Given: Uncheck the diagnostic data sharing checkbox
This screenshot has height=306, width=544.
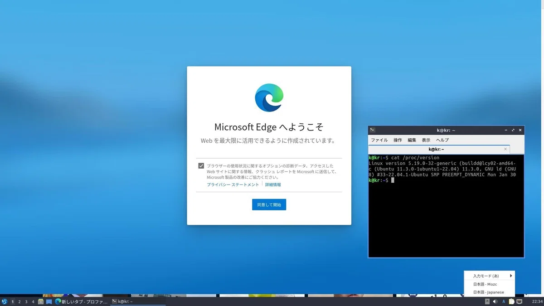Looking at the screenshot, I should coord(201,166).
